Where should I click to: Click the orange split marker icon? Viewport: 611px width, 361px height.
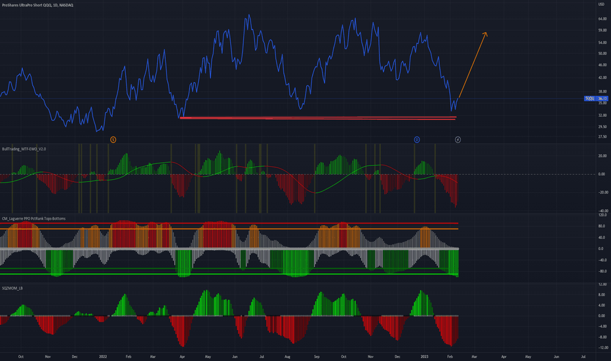pyautogui.click(x=113, y=140)
